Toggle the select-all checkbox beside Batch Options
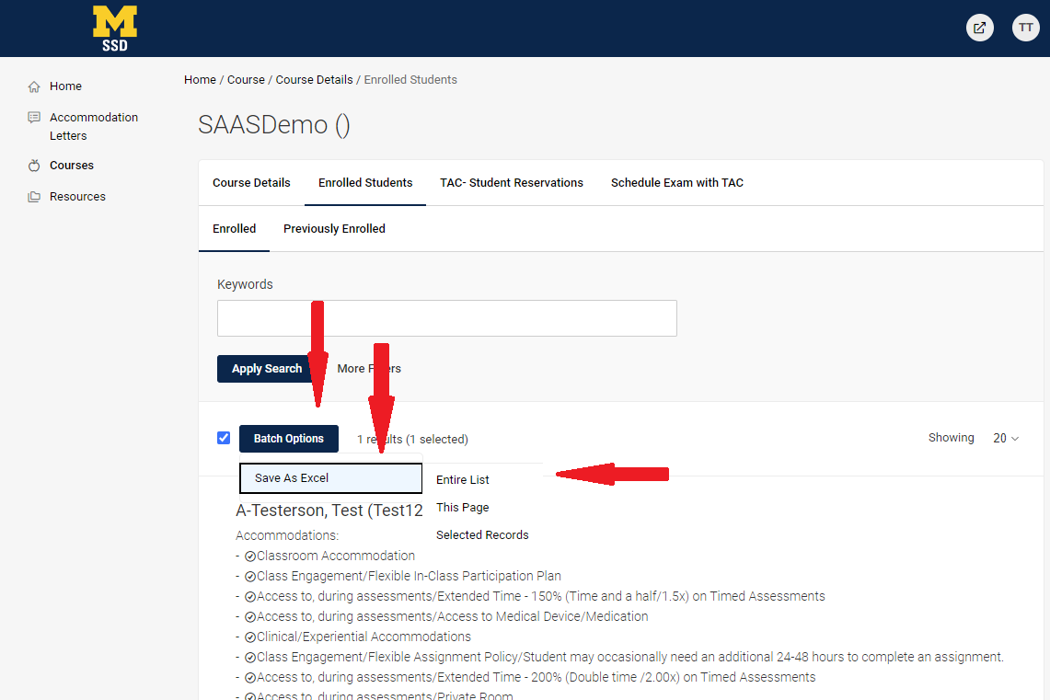Viewport: 1050px width, 700px height. pyautogui.click(x=224, y=438)
